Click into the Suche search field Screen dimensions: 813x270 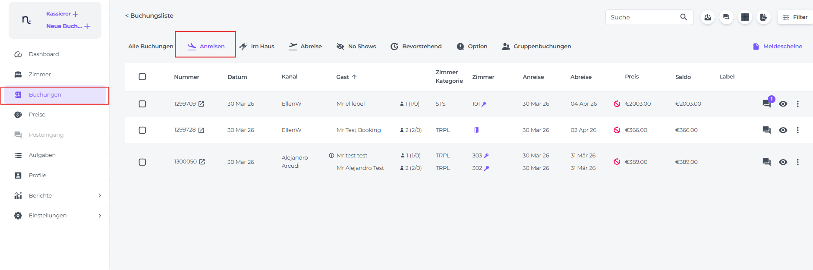[x=641, y=17]
